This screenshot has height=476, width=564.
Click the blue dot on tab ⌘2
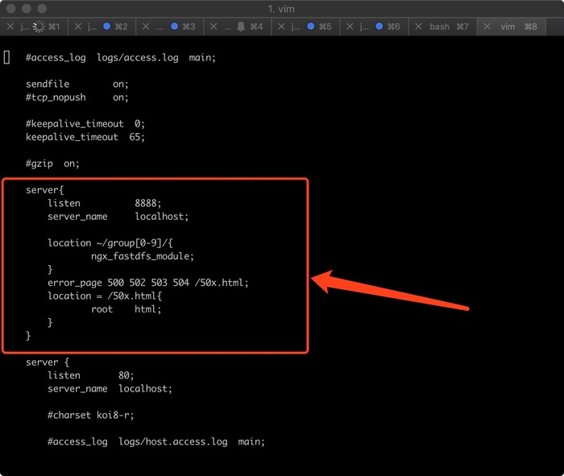(x=107, y=27)
